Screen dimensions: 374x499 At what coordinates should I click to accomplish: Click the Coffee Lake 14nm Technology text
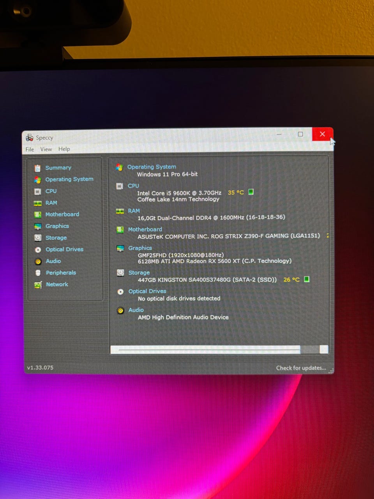(x=178, y=199)
